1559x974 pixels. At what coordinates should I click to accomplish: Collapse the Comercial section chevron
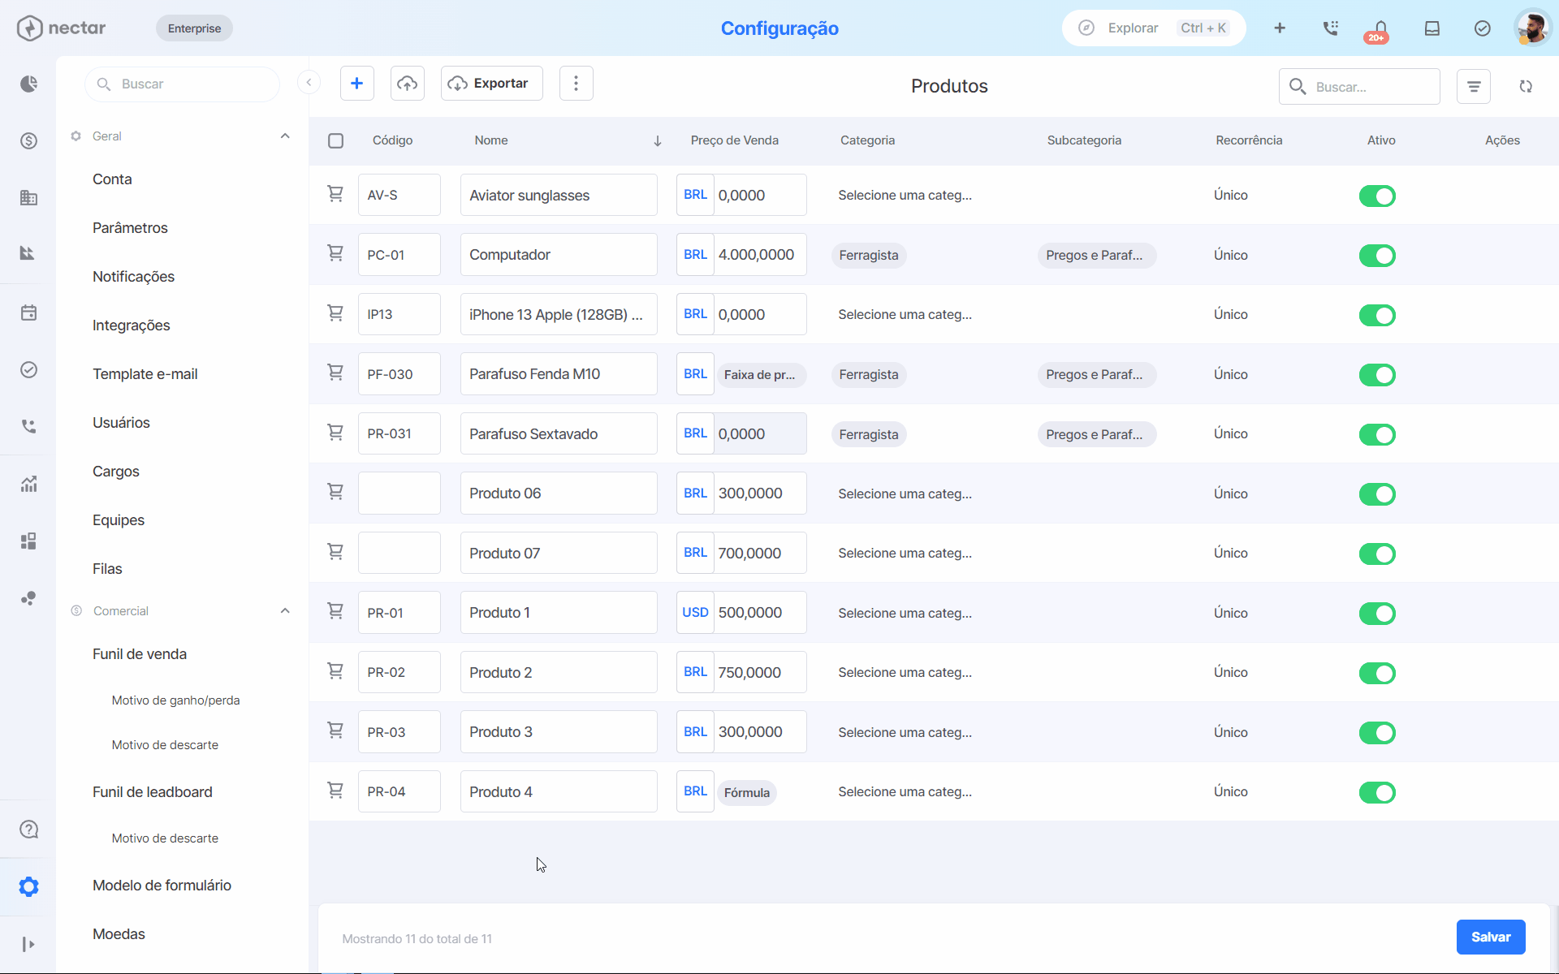(285, 611)
